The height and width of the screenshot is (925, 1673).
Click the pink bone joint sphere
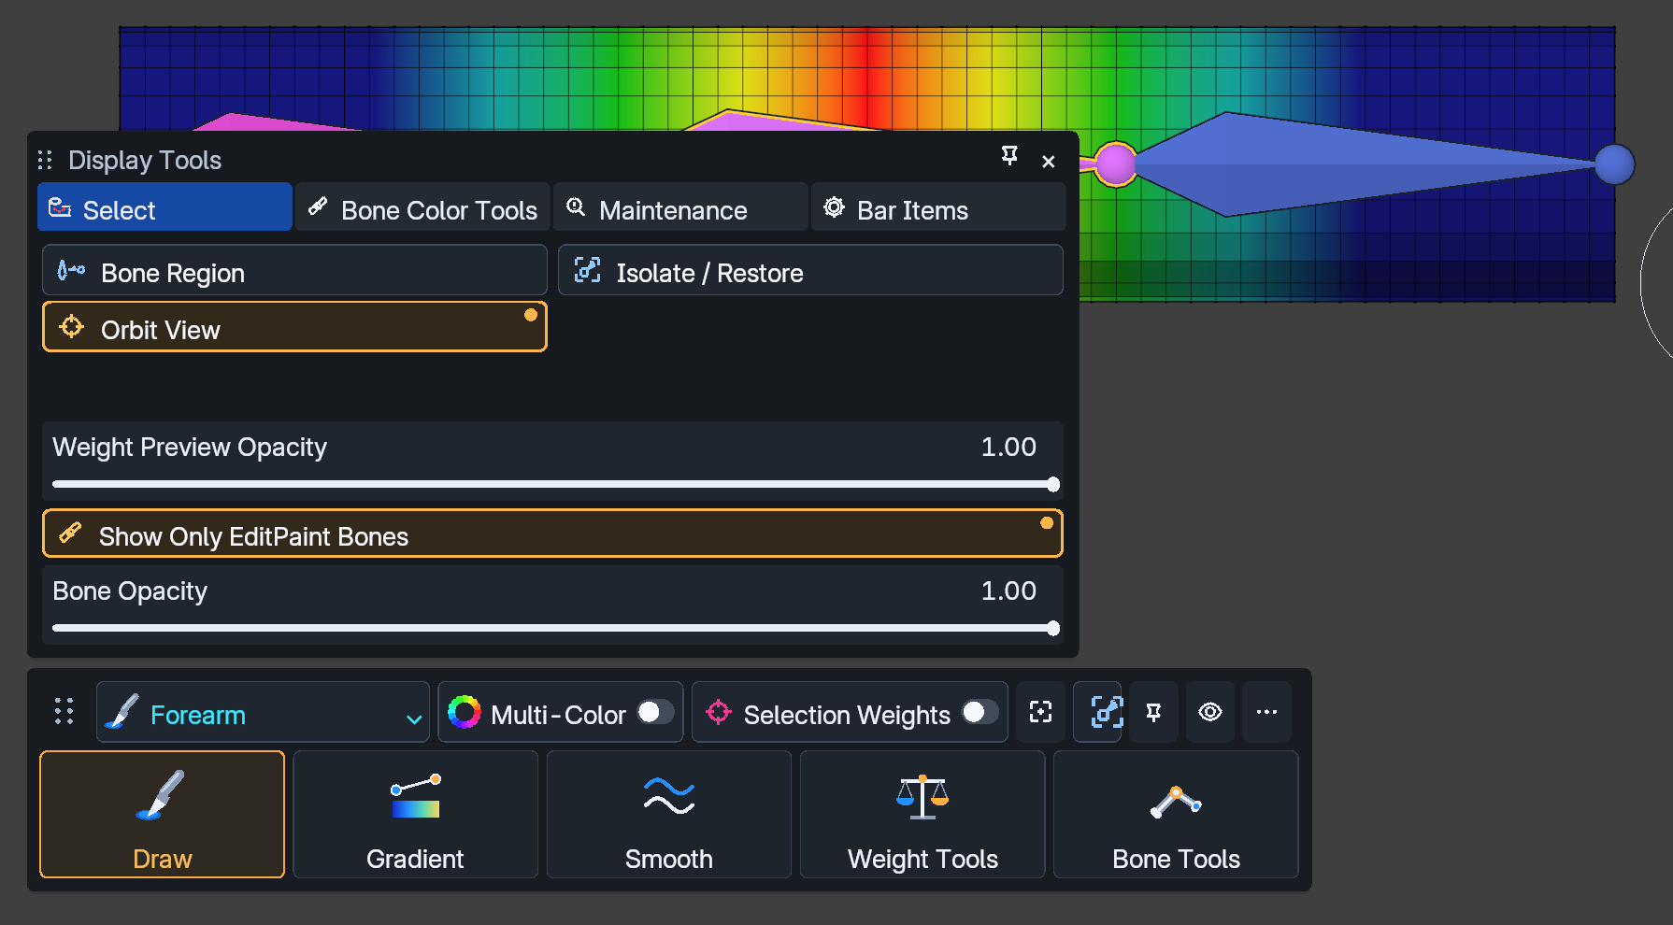1115,164
